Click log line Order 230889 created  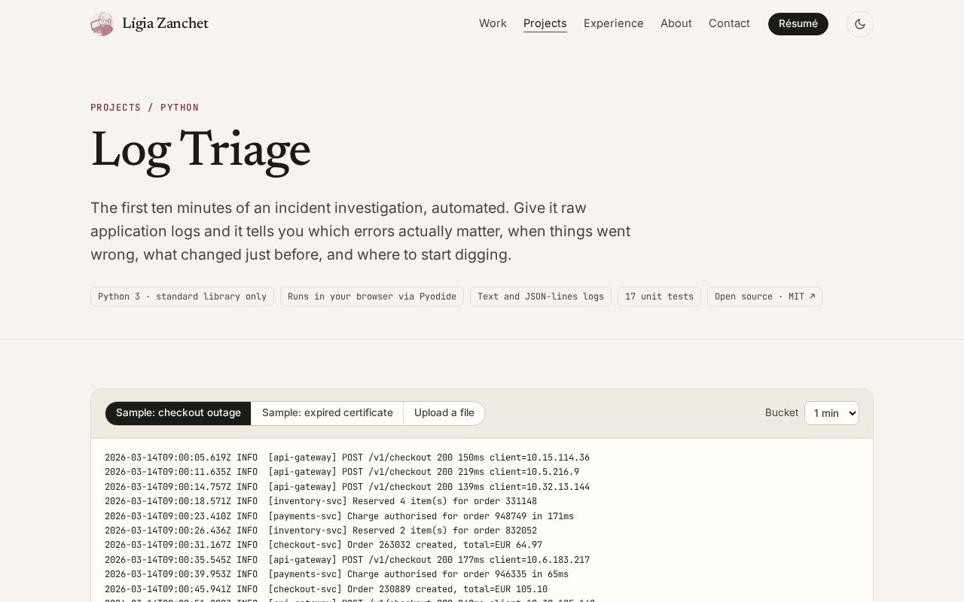point(326,589)
